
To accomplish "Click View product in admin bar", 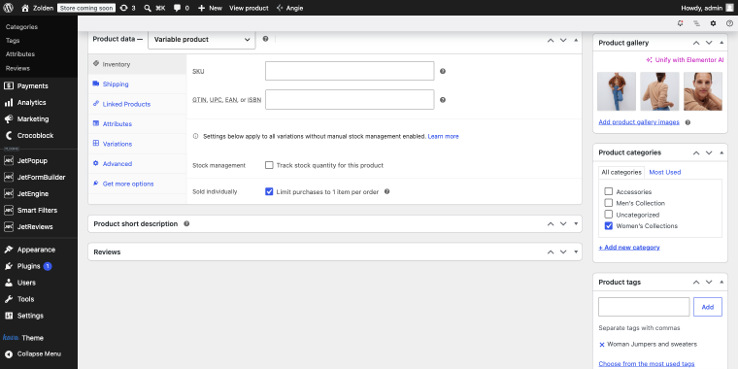I will [249, 8].
